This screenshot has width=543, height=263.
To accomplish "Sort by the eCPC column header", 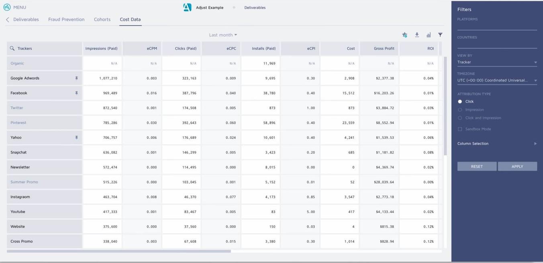I will pos(221,48).
